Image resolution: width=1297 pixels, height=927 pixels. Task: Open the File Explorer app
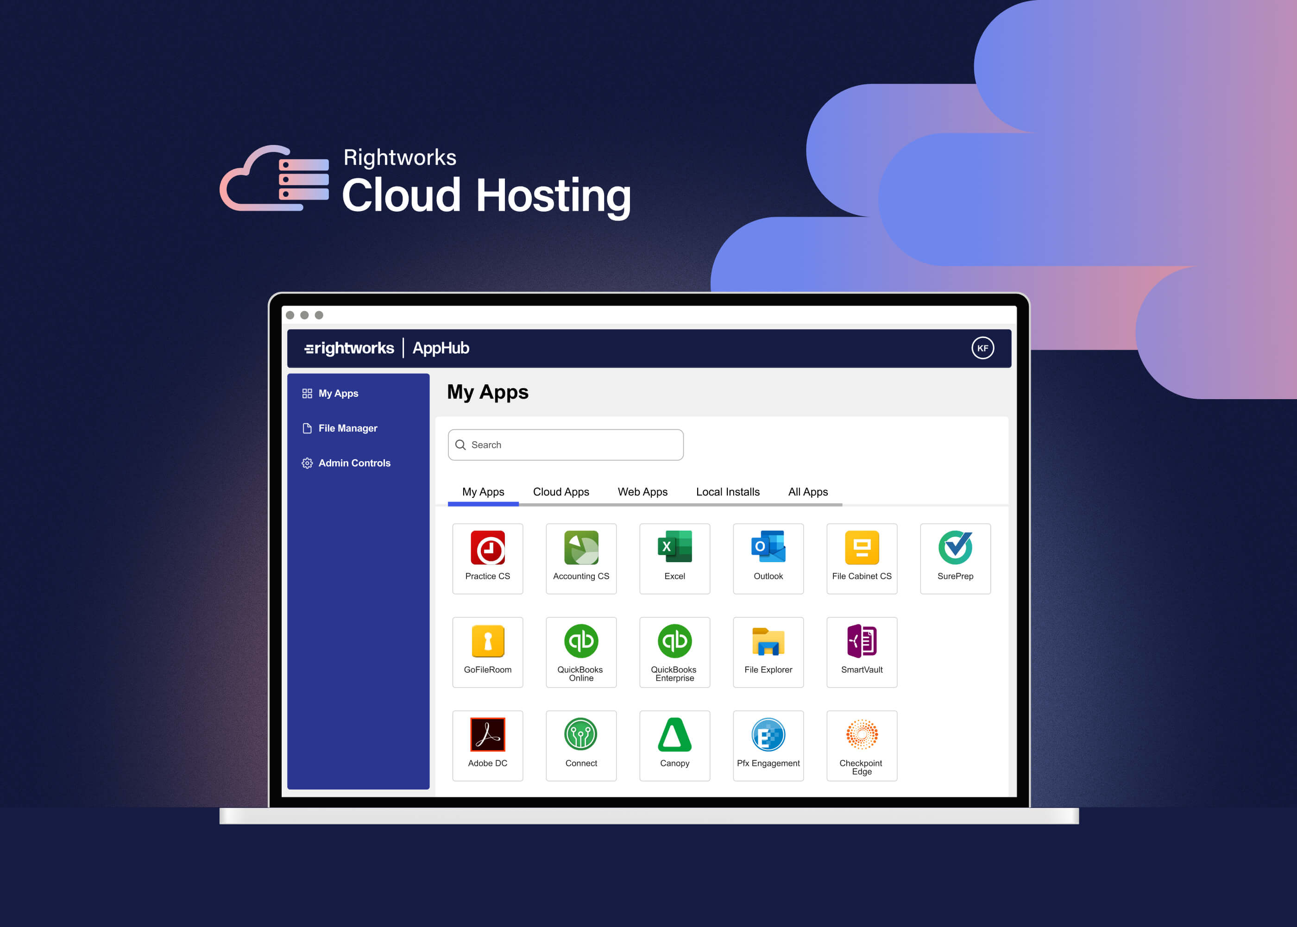tap(768, 652)
